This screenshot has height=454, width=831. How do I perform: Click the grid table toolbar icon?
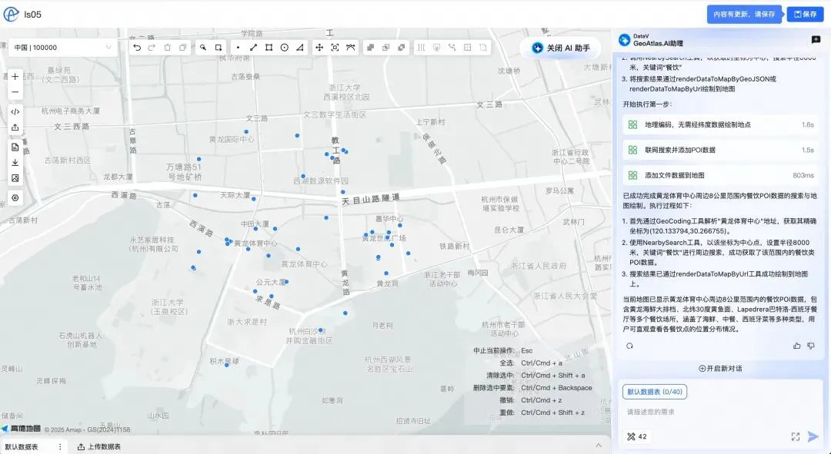(468, 48)
